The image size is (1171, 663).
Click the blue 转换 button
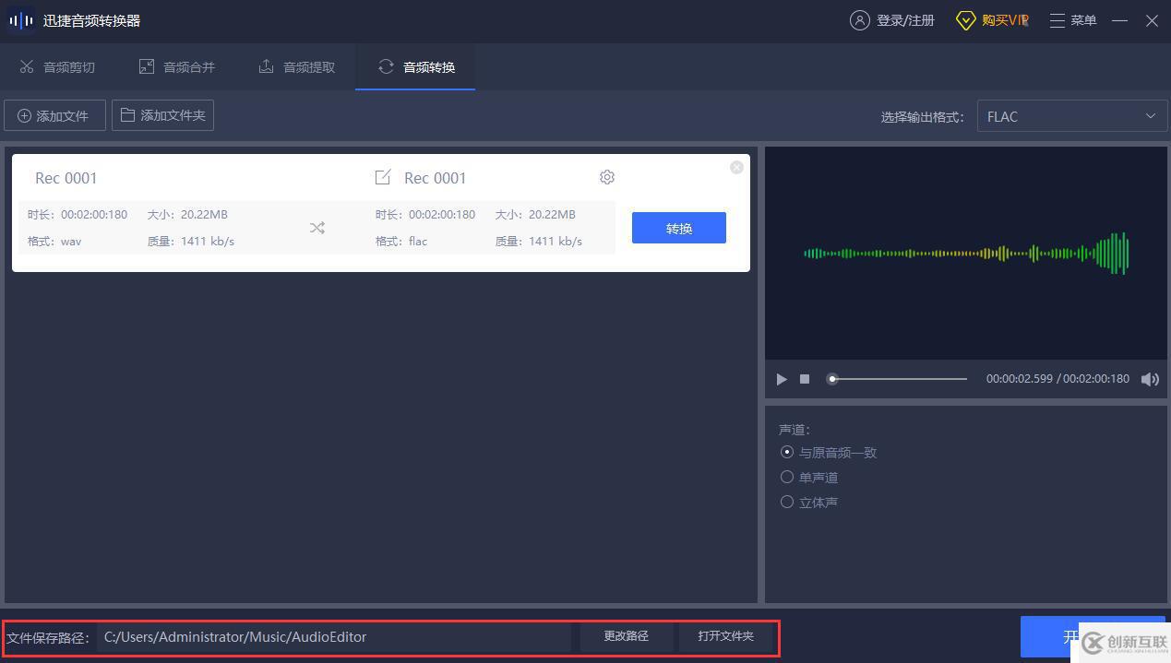(x=679, y=228)
